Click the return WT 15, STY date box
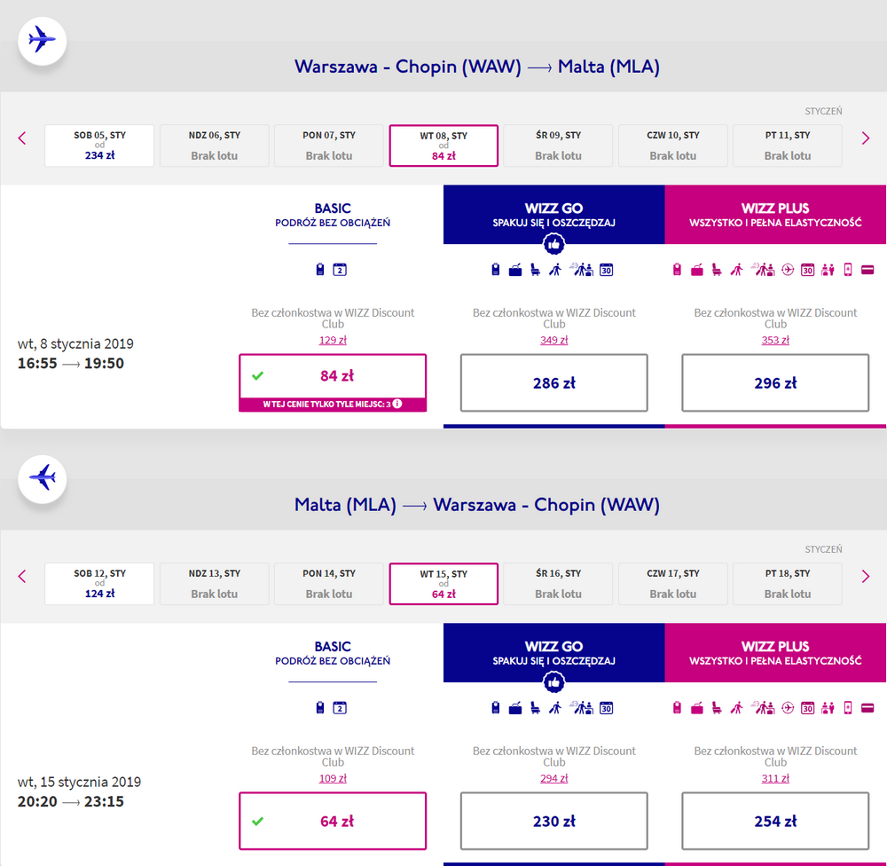The height and width of the screenshot is (866, 887). pos(443,584)
